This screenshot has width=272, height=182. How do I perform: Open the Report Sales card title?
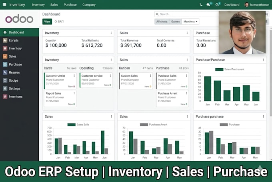[x=54, y=93]
